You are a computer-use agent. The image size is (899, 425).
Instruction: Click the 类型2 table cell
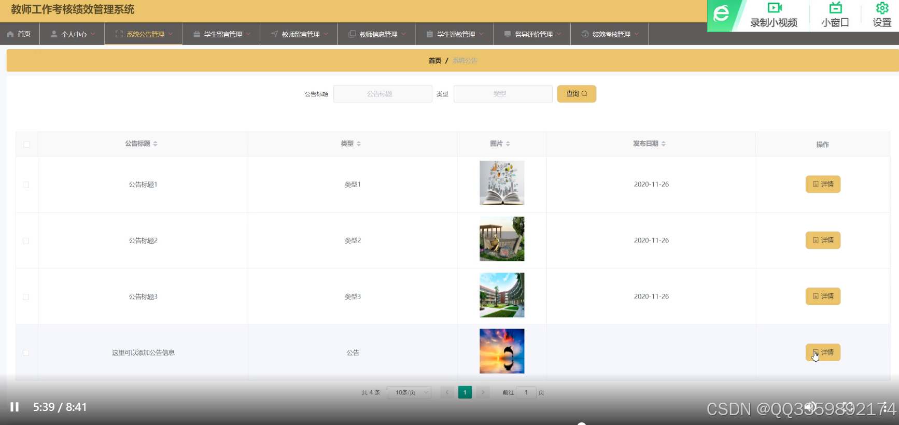[353, 240]
